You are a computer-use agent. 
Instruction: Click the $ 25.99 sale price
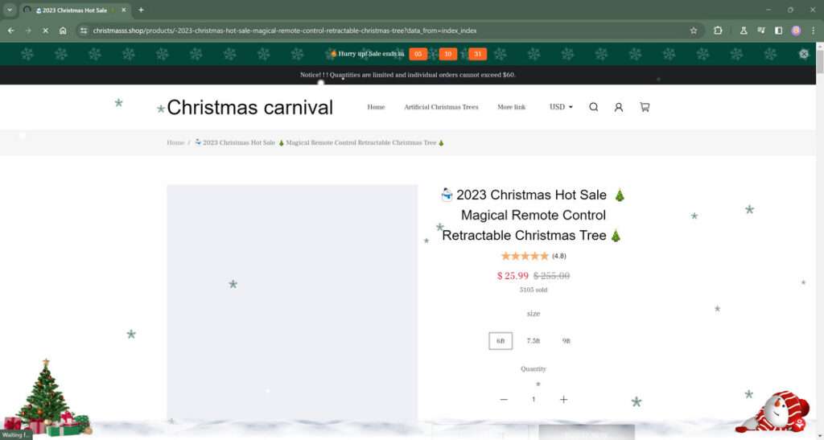[x=513, y=276]
